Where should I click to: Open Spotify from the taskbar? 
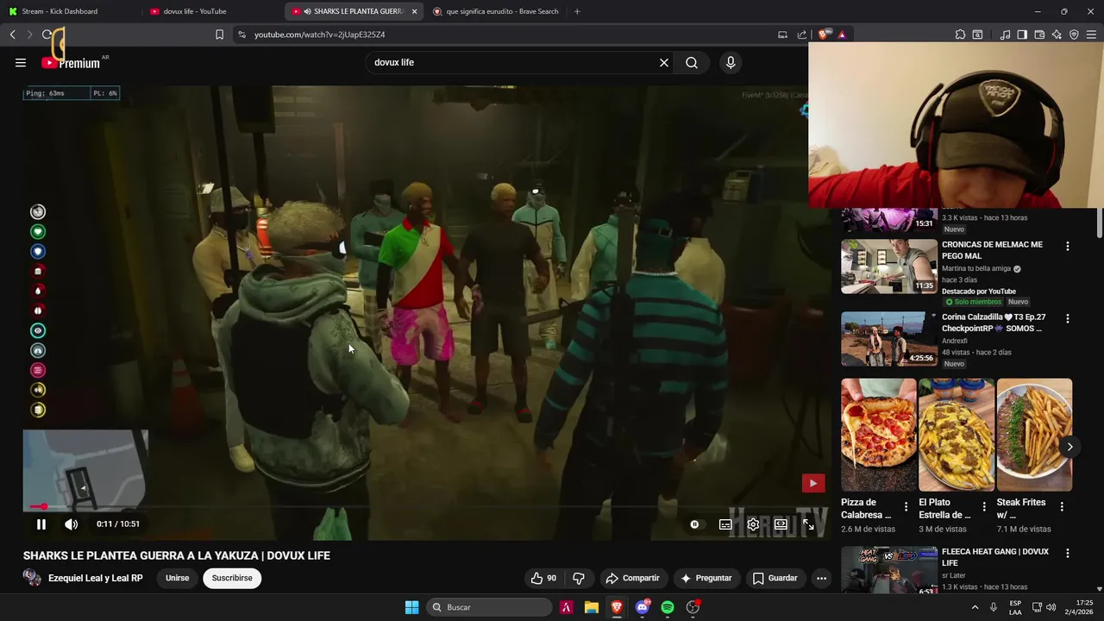point(668,607)
